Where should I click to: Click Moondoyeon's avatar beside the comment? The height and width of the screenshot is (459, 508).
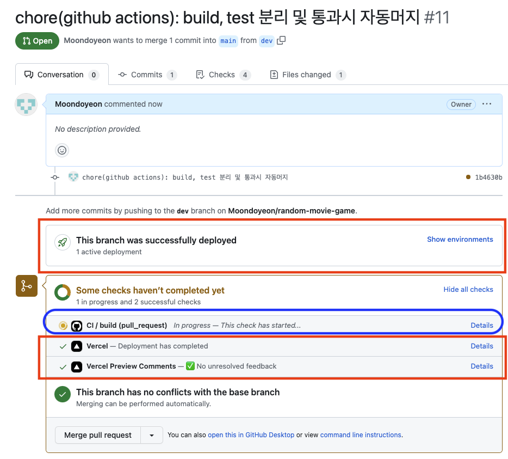(x=26, y=105)
